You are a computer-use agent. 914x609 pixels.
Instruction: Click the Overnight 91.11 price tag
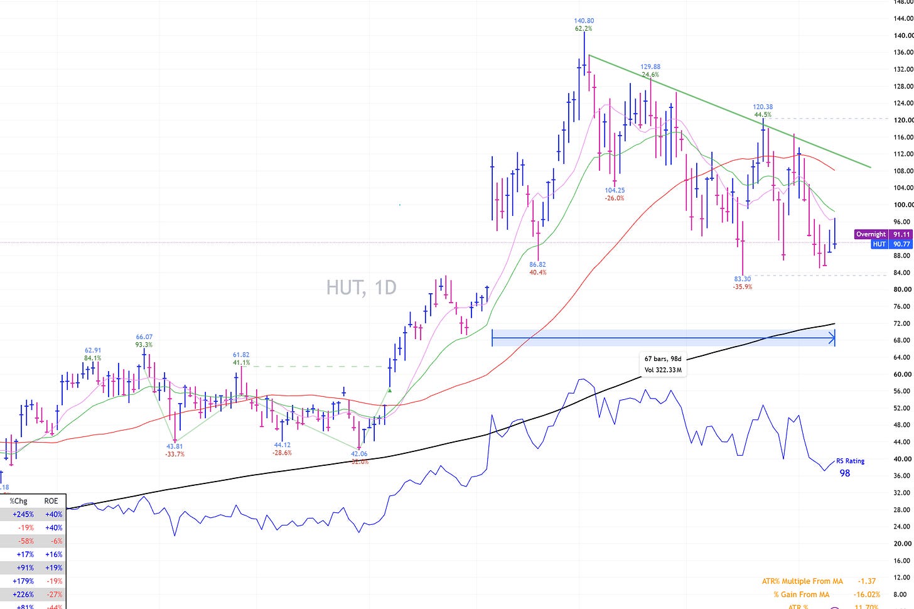pos(883,234)
